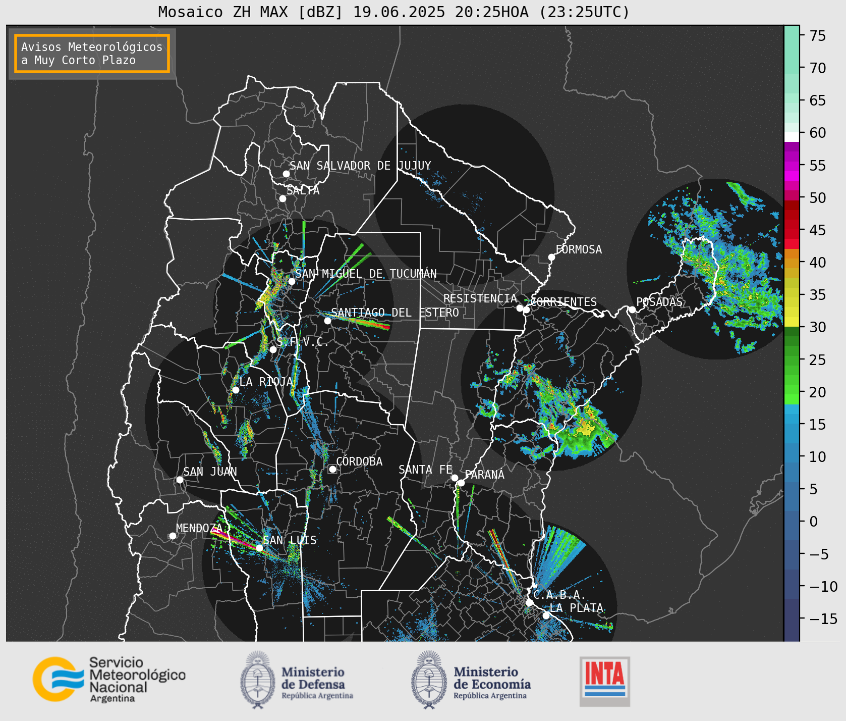This screenshot has height=721, width=846.
Task: Click the SANTIAGO DEL ESTERO label
Action: coord(395,313)
